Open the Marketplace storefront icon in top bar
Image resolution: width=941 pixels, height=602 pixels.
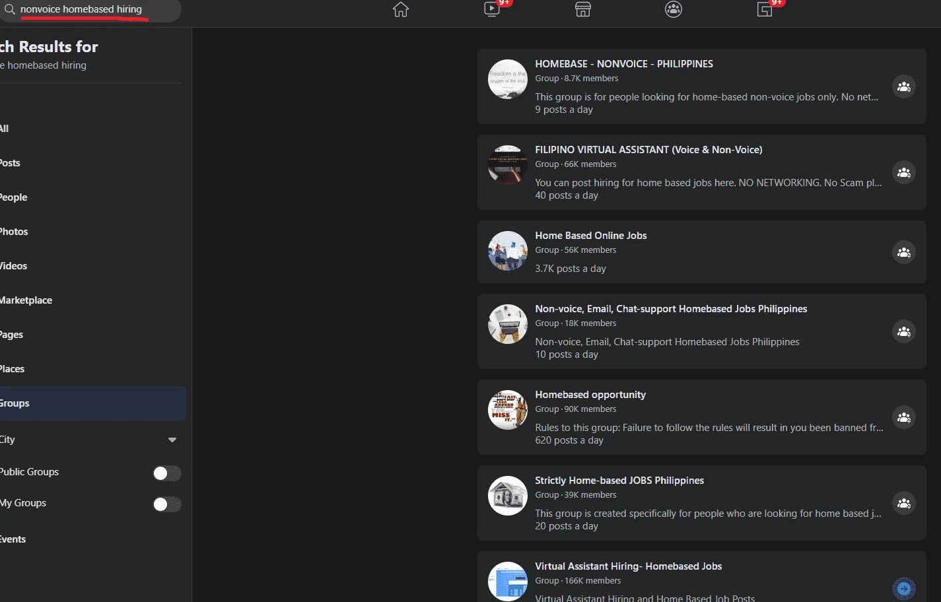point(583,9)
